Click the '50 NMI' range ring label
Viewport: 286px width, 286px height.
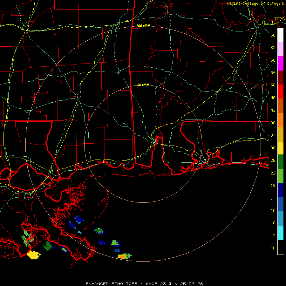click(x=143, y=85)
